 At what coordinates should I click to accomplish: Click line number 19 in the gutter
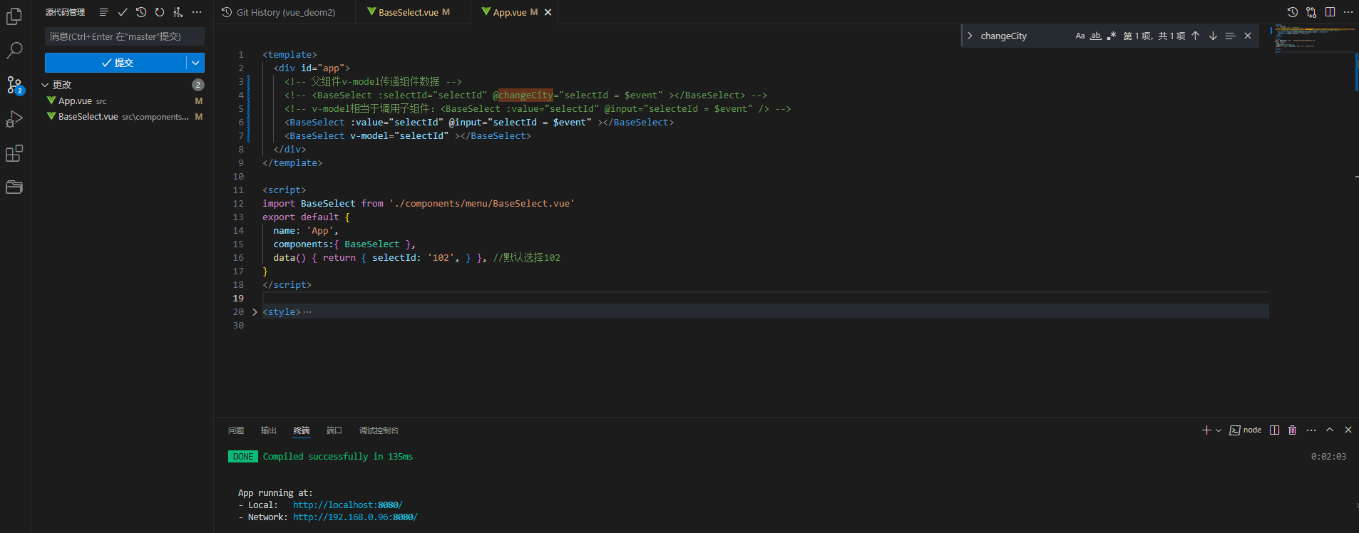pos(238,299)
